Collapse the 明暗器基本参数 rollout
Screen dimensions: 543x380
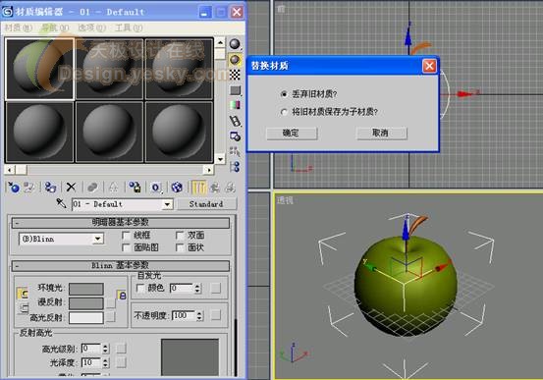[x=120, y=222]
